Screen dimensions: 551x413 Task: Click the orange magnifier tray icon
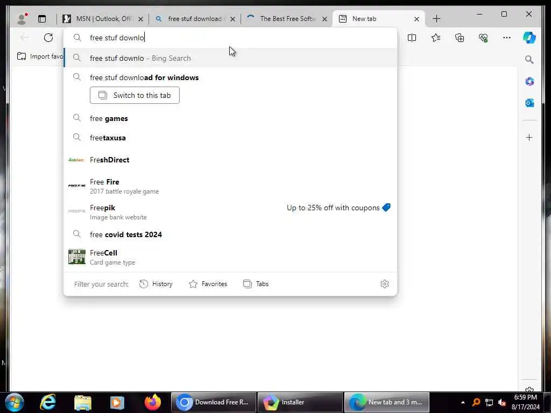[476, 402]
